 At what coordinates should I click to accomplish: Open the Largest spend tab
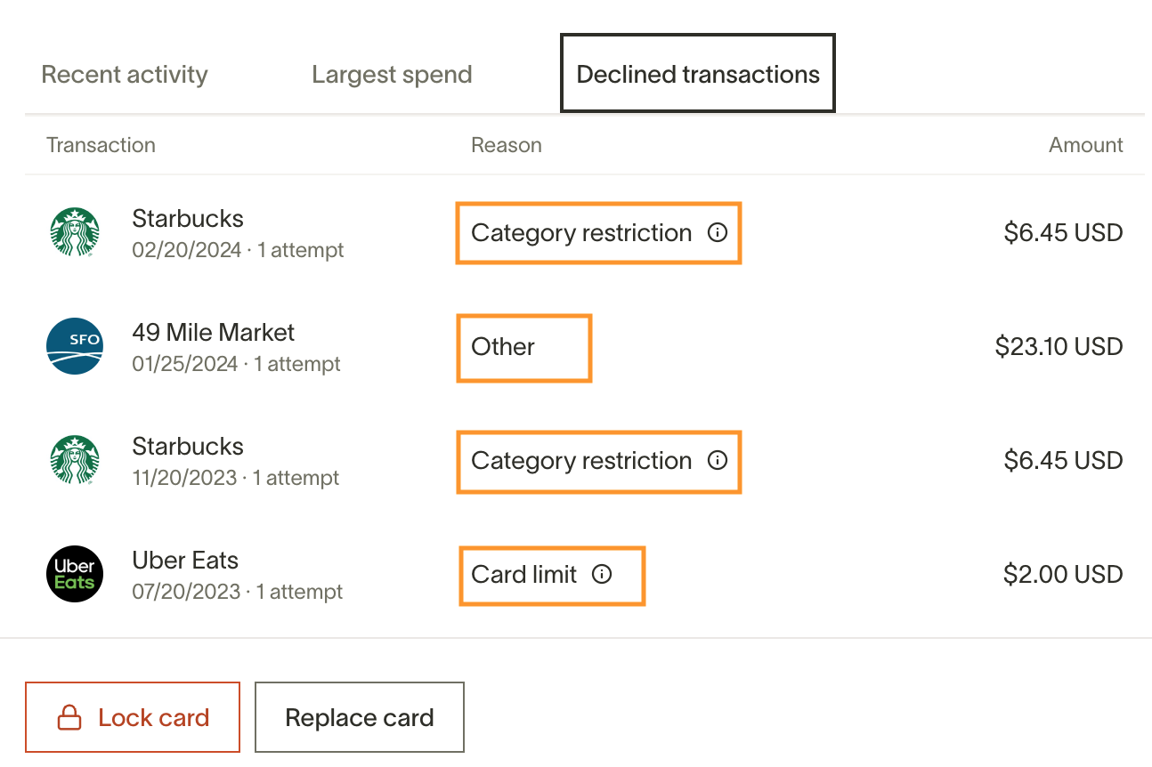coord(392,75)
